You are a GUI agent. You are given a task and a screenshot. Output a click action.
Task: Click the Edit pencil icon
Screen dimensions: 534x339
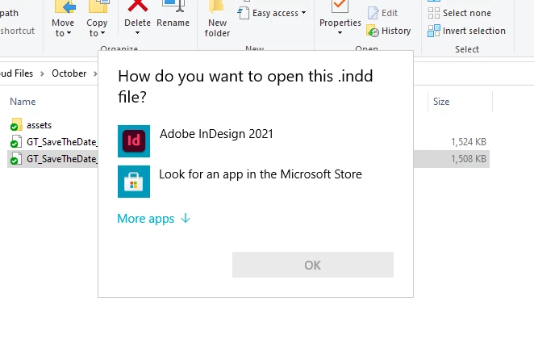(373, 13)
